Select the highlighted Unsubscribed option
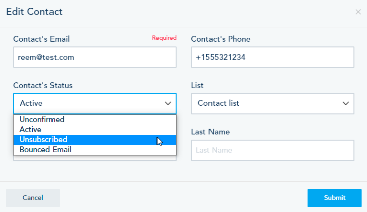Screen dimensions: 367x212 [x=43, y=140]
